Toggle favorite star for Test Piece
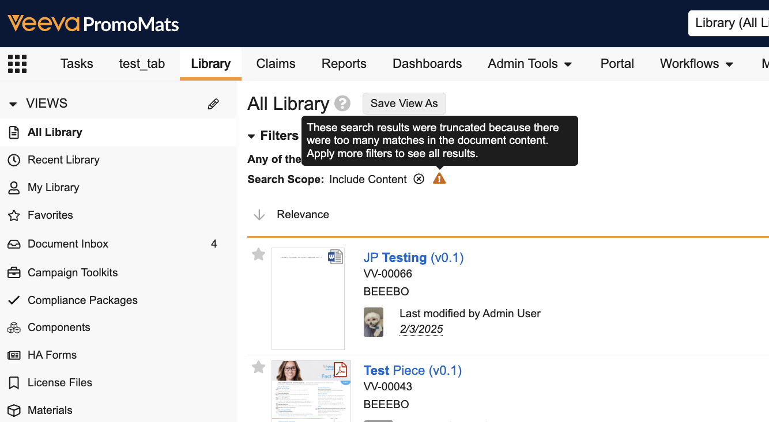769x422 pixels. coord(259,367)
